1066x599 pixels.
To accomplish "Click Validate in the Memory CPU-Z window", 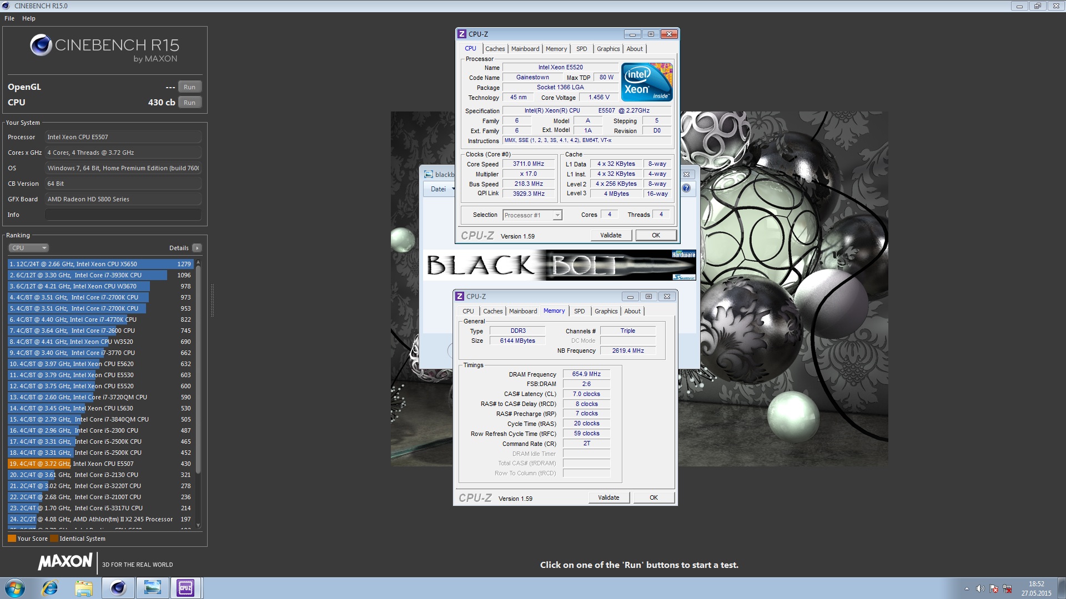I will pos(609,498).
